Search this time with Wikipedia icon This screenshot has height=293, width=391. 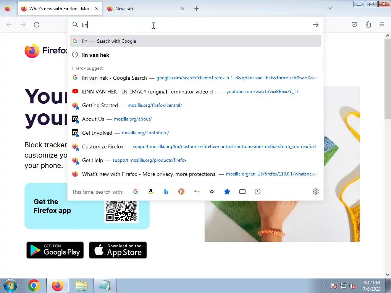point(212,192)
